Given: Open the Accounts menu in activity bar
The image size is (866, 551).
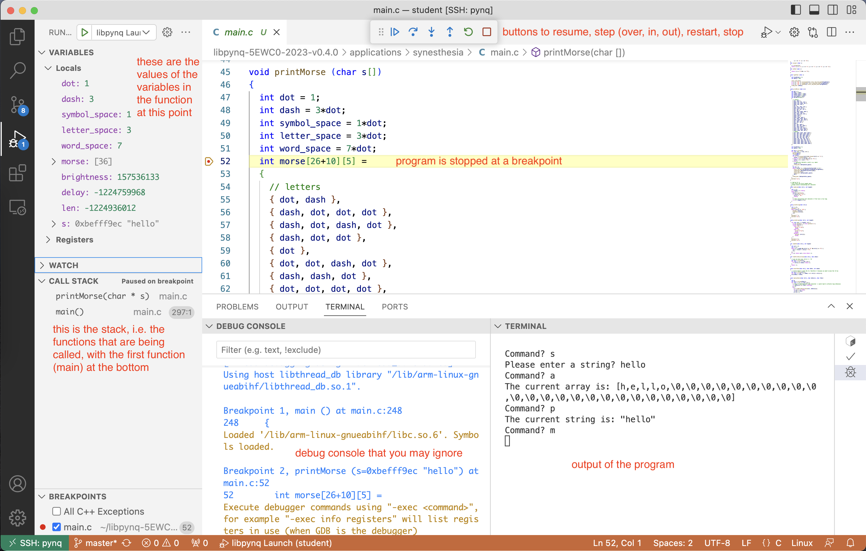Looking at the screenshot, I should pyautogui.click(x=17, y=483).
